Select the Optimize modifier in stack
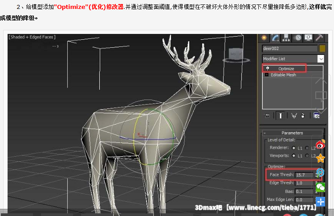Image resolution: width=334 pixels, height=216 pixels. click(286, 69)
